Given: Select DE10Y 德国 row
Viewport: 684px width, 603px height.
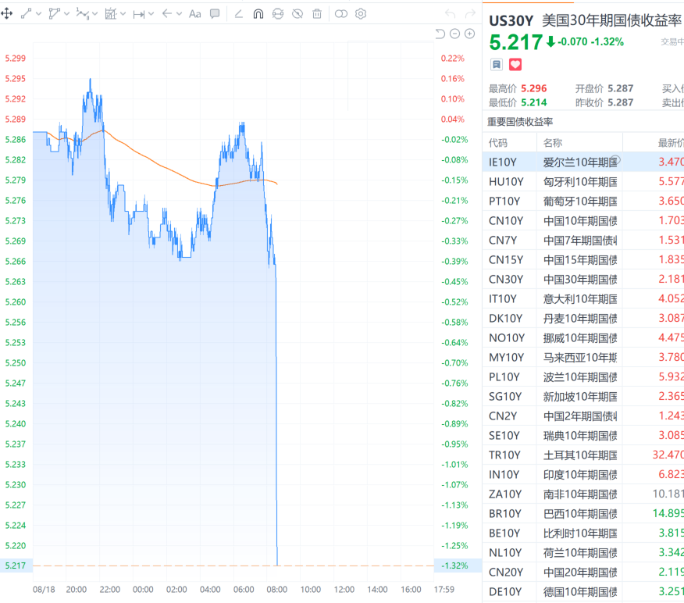Looking at the screenshot, I should [583, 591].
